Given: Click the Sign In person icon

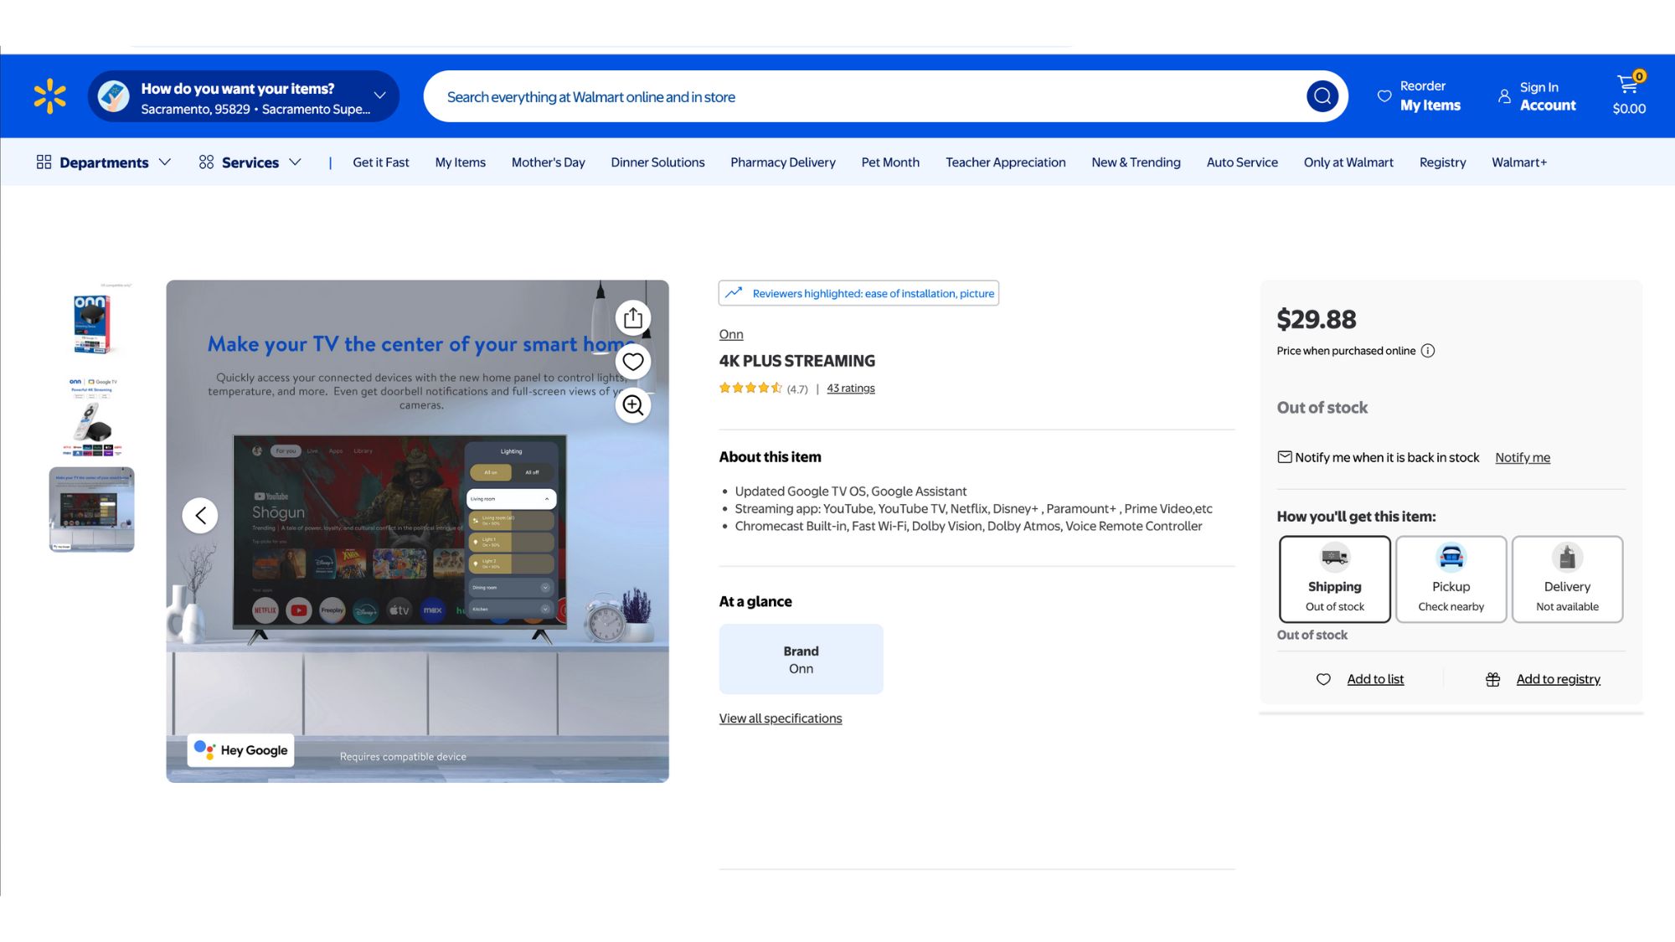Looking at the screenshot, I should click(x=1504, y=96).
